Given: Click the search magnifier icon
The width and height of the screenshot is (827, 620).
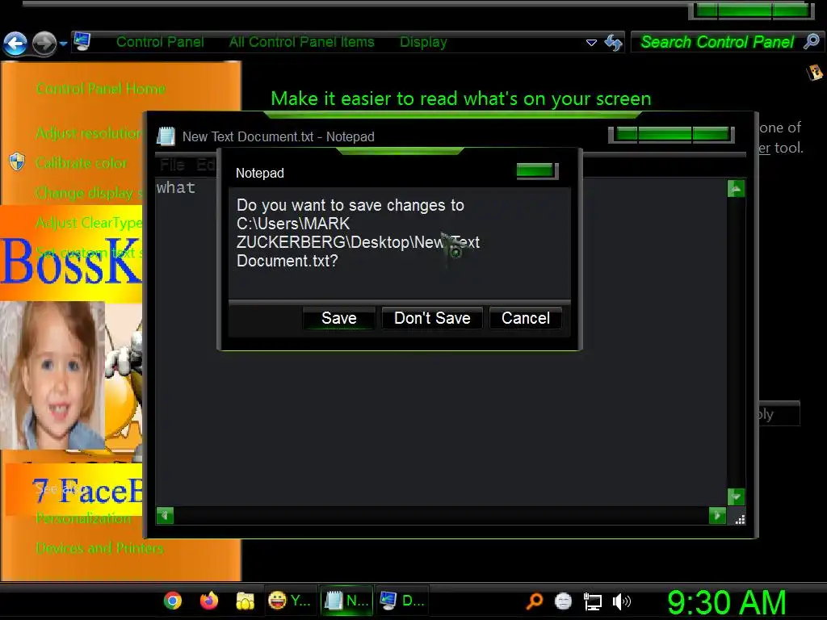Looking at the screenshot, I should click(811, 41).
